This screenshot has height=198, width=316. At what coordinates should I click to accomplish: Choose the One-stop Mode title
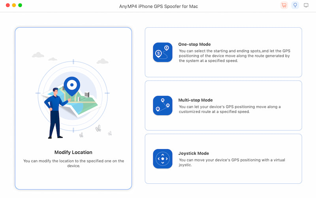tap(194, 44)
